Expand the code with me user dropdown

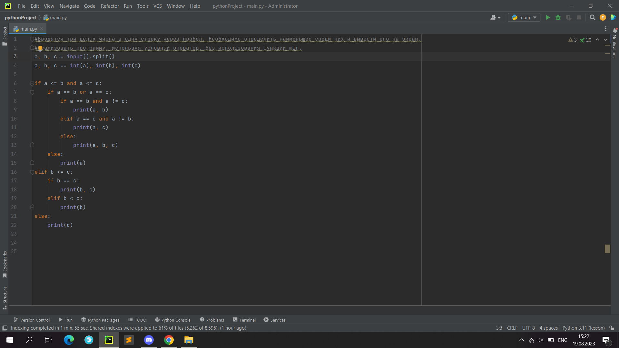coord(495,18)
